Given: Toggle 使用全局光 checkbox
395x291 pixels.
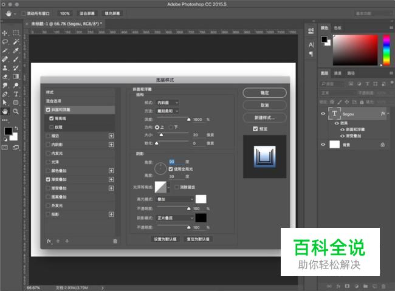Looking at the screenshot, I should pos(171,169).
